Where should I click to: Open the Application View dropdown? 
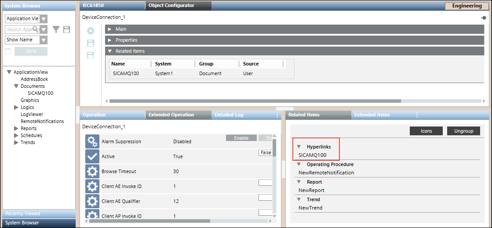coord(43,19)
